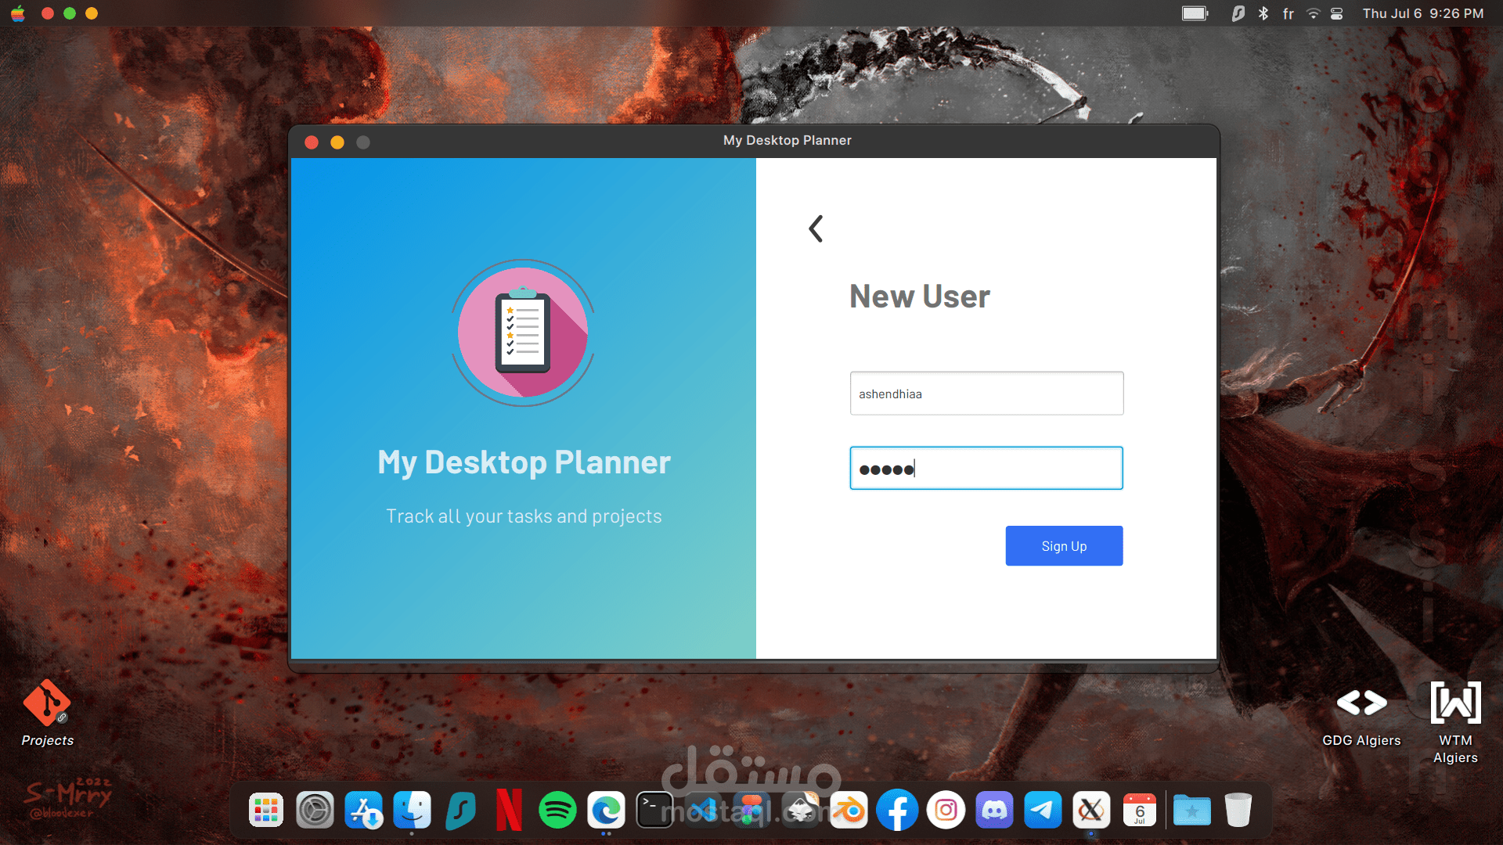This screenshot has height=845, width=1503.
Task: Click the back arrow chevron
Action: [816, 228]
